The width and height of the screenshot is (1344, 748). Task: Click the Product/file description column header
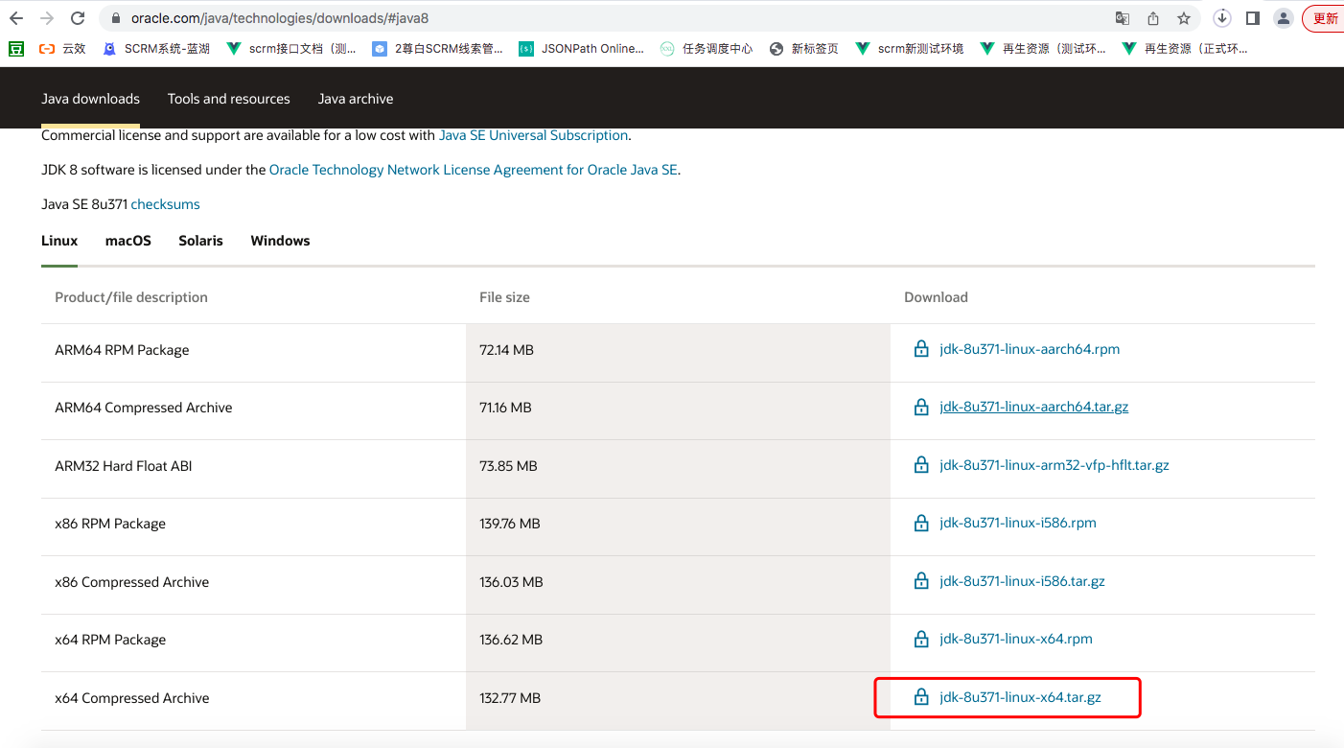tap(131, 297)
